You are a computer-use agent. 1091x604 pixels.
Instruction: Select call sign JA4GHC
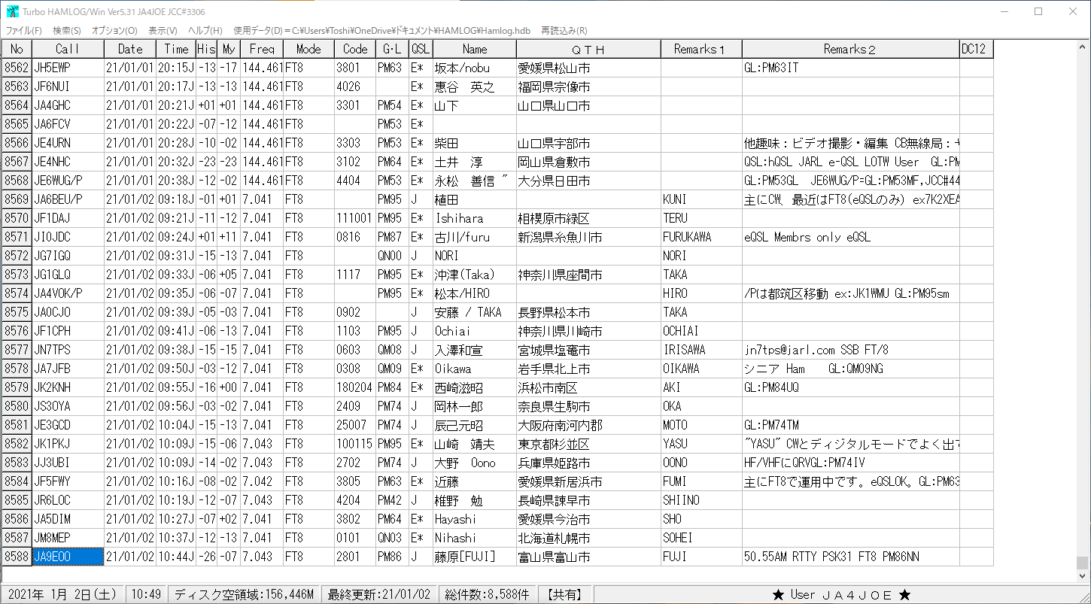(68, 105)
